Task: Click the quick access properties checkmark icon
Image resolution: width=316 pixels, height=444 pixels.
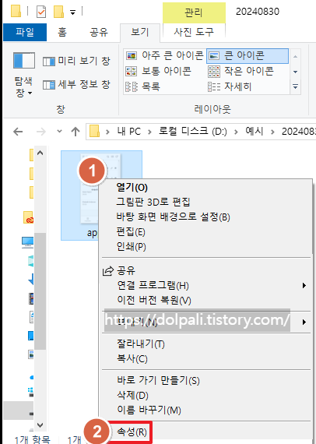Action: click(41, 12)
